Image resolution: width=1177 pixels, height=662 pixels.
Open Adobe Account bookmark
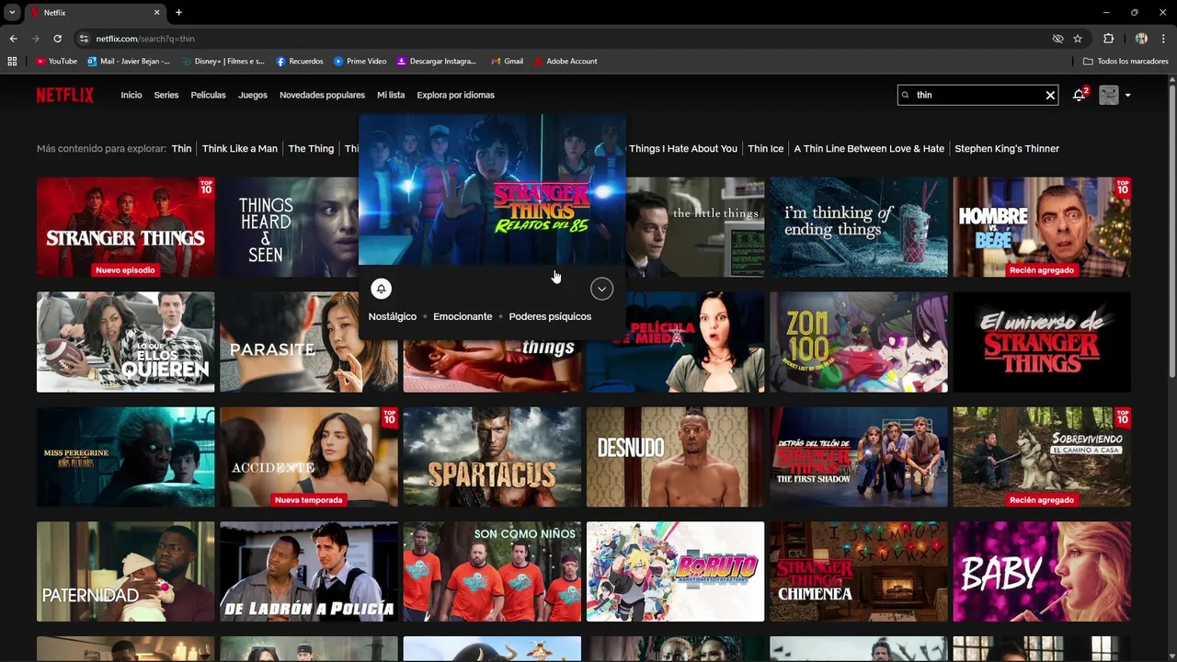[565, 62]
